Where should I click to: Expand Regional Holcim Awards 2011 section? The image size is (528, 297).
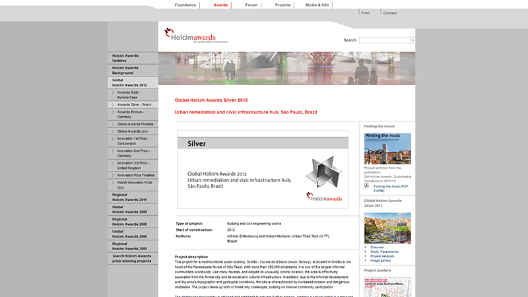(133, 197)
